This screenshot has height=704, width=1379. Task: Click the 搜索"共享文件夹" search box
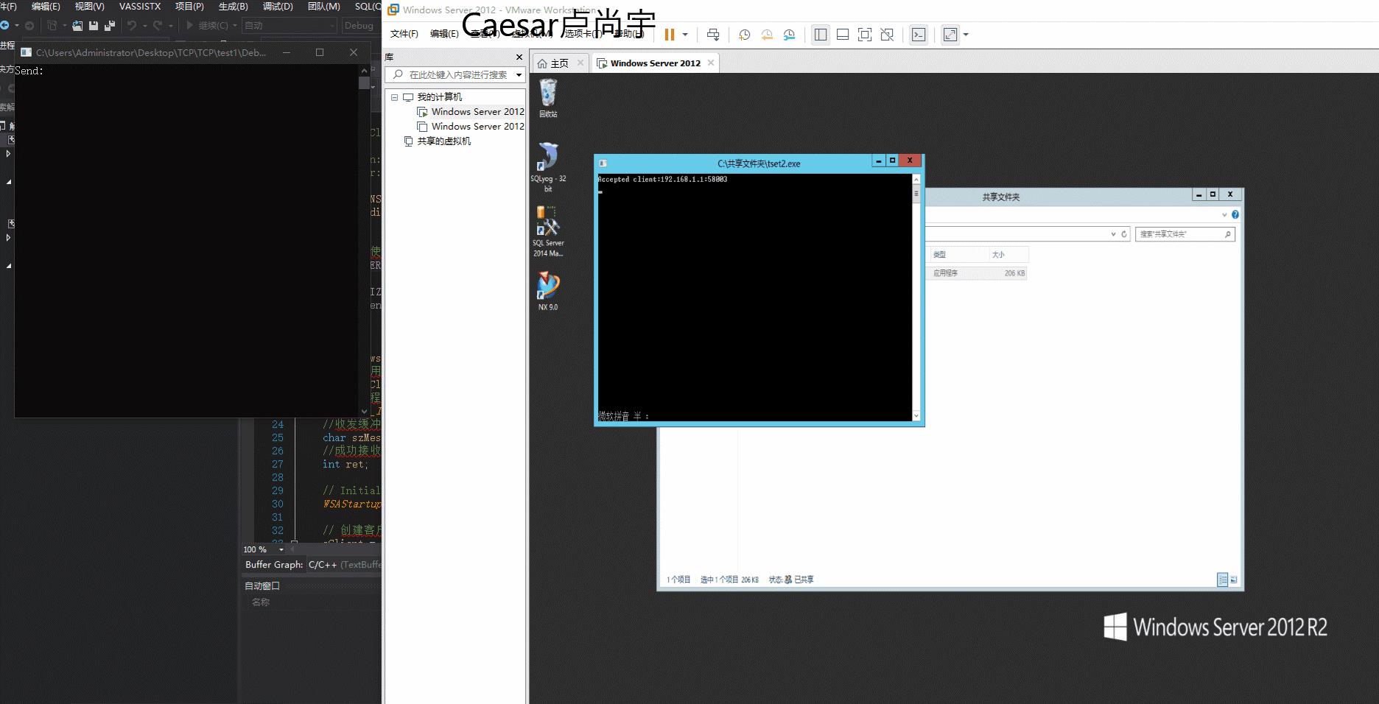coord(1185,234)
